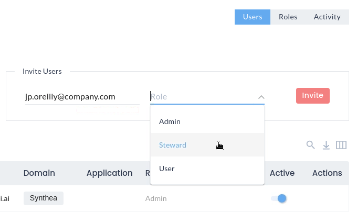
Task: Switch to the Users tab
Action: [x=253, y=17]
